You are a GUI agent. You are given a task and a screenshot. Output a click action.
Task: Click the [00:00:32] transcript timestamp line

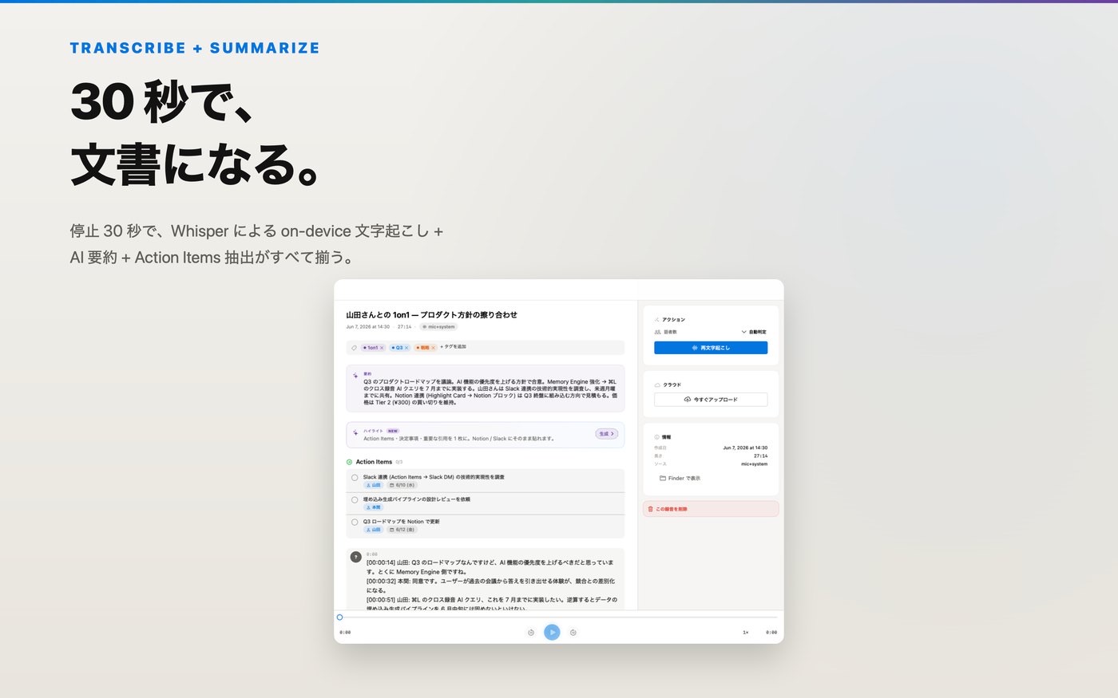[490, 586]
